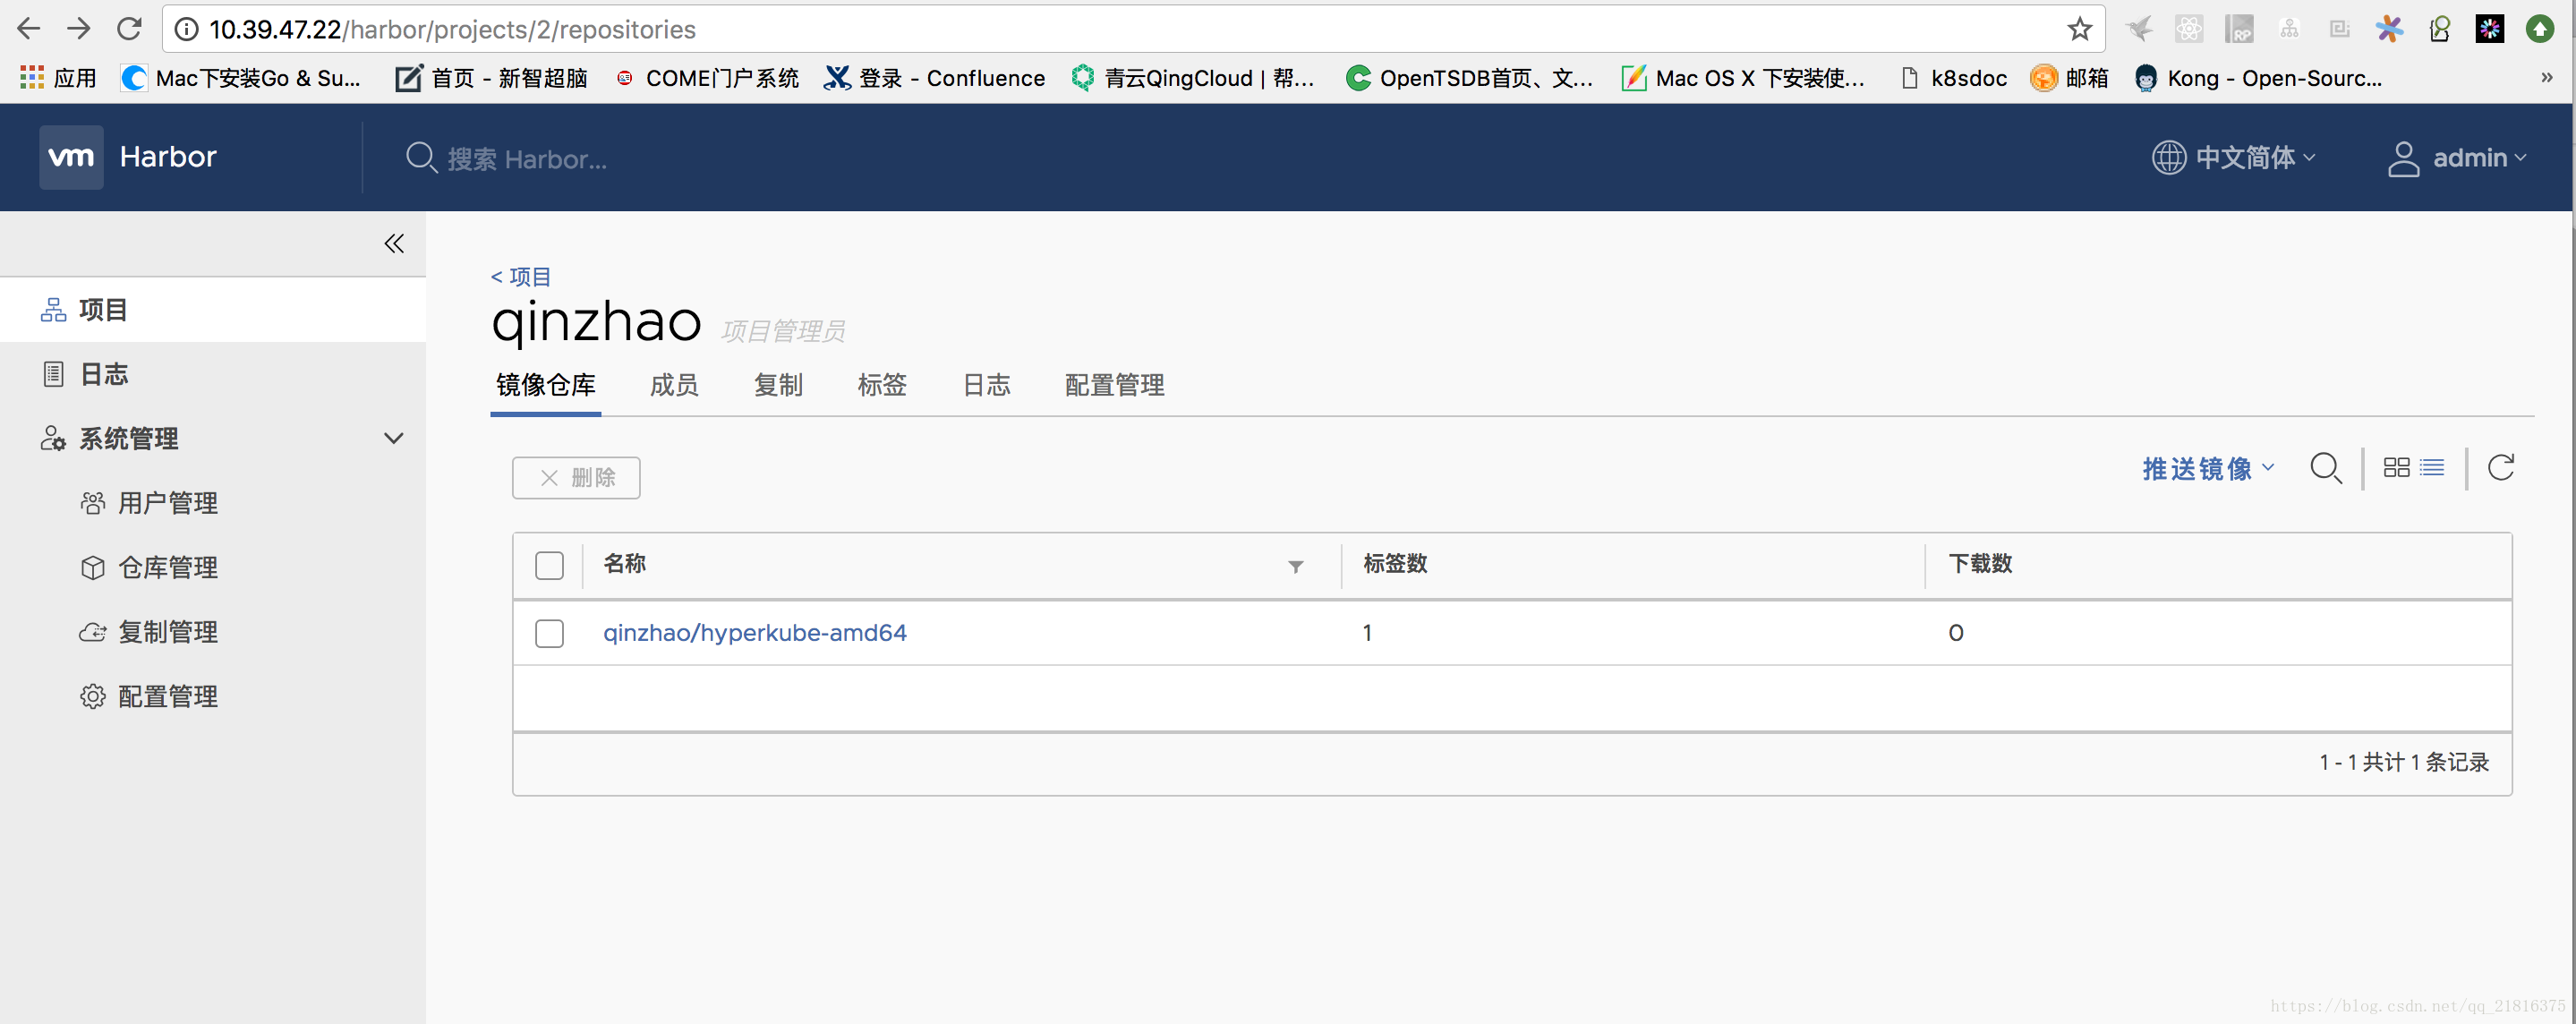Click the repository search magnifier icon

coord(2325,468)
